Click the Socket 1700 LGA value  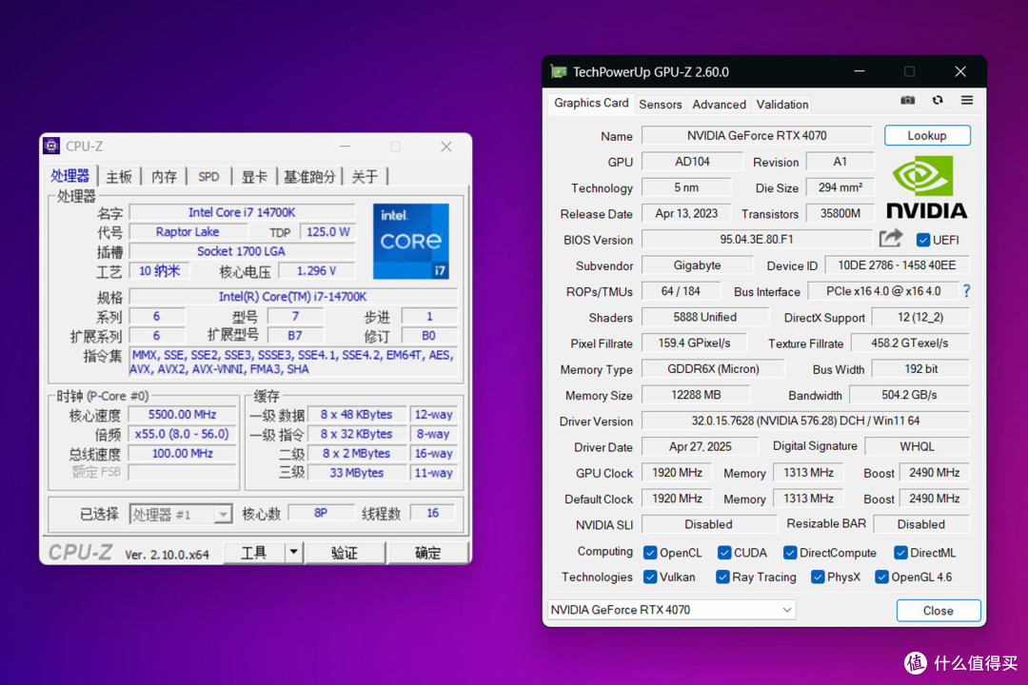tap(241, 251)
